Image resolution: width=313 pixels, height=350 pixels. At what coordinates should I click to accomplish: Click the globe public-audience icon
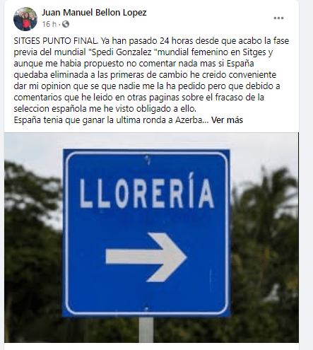(66, 24)
